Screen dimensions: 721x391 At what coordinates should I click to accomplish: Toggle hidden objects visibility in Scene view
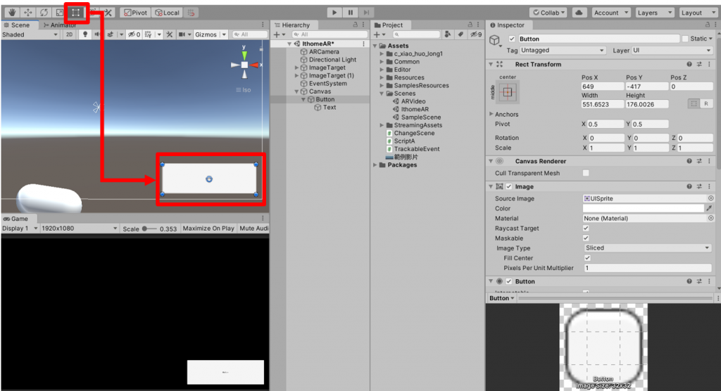pyautogui.click(x=134, y=34)
